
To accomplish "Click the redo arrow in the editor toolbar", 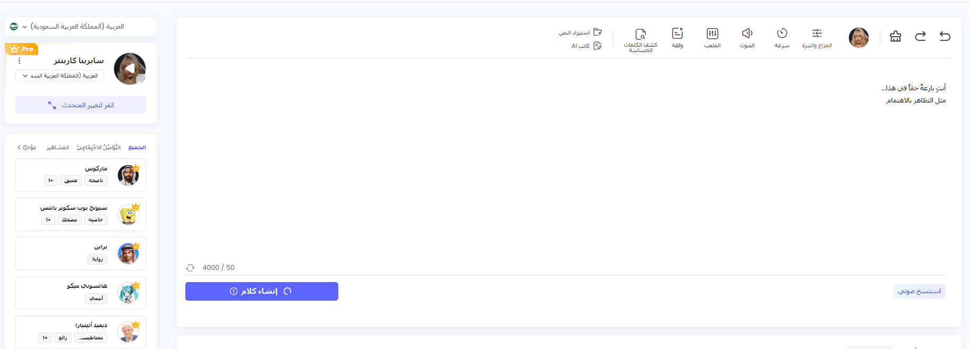I will click(x=920, y=36).
